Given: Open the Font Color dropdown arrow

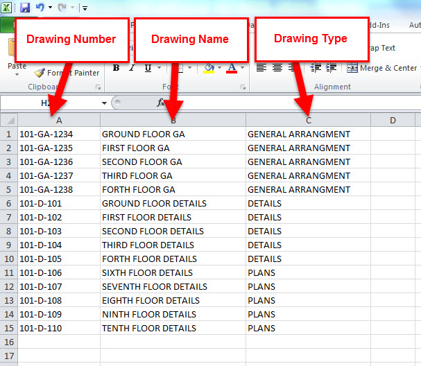Looking at the screenshot, I should coord(242,68).
